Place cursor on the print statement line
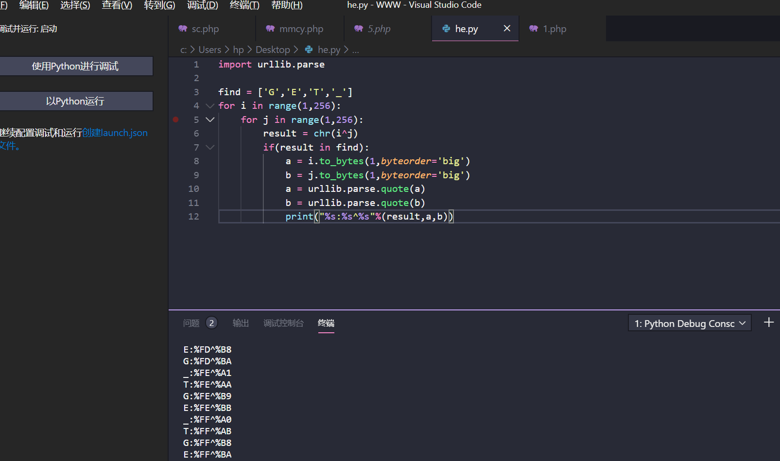 (369, 216)
